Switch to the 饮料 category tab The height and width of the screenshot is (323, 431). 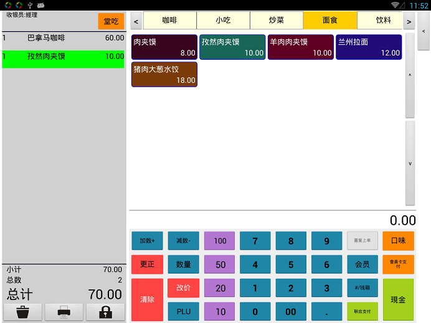click(383, 21)
